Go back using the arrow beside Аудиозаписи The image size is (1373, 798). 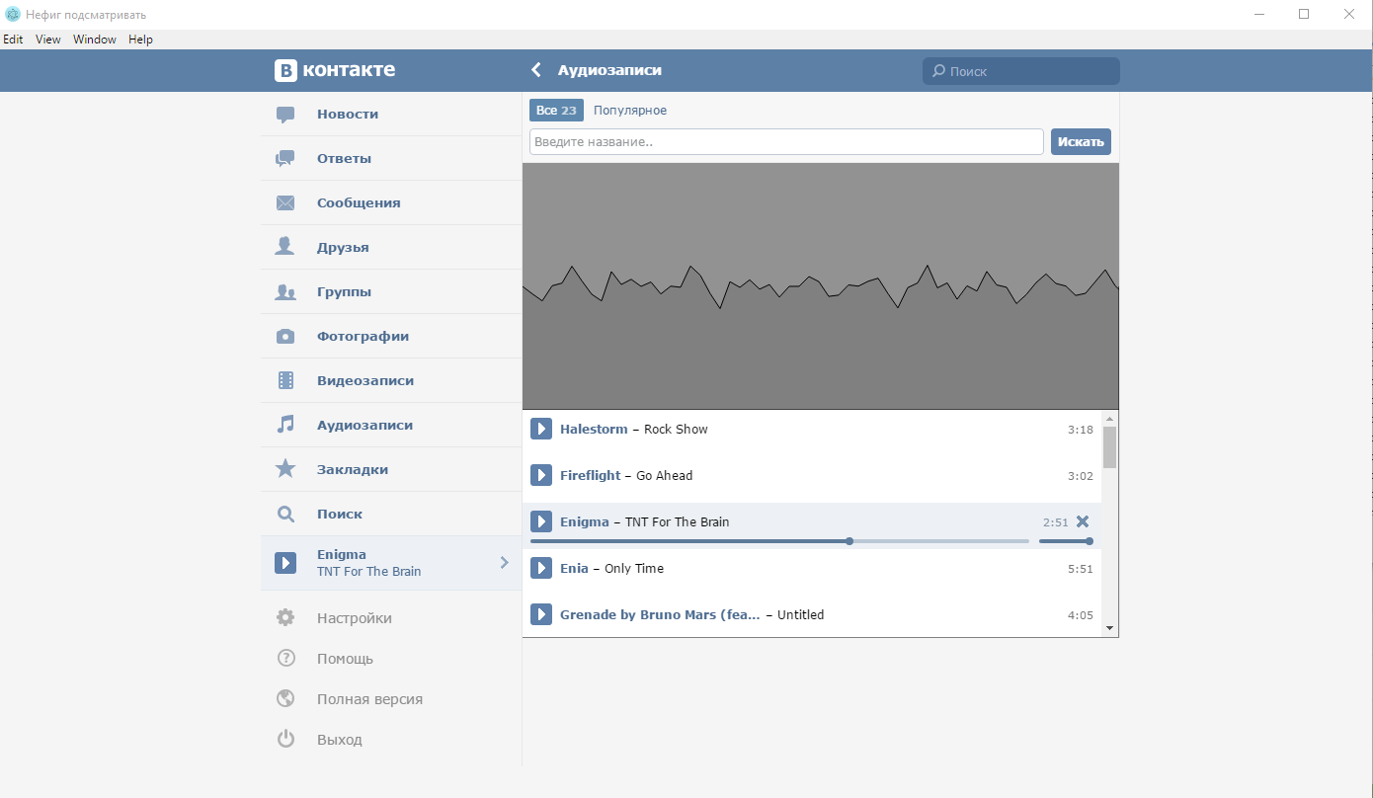click(x=536, y=70)
